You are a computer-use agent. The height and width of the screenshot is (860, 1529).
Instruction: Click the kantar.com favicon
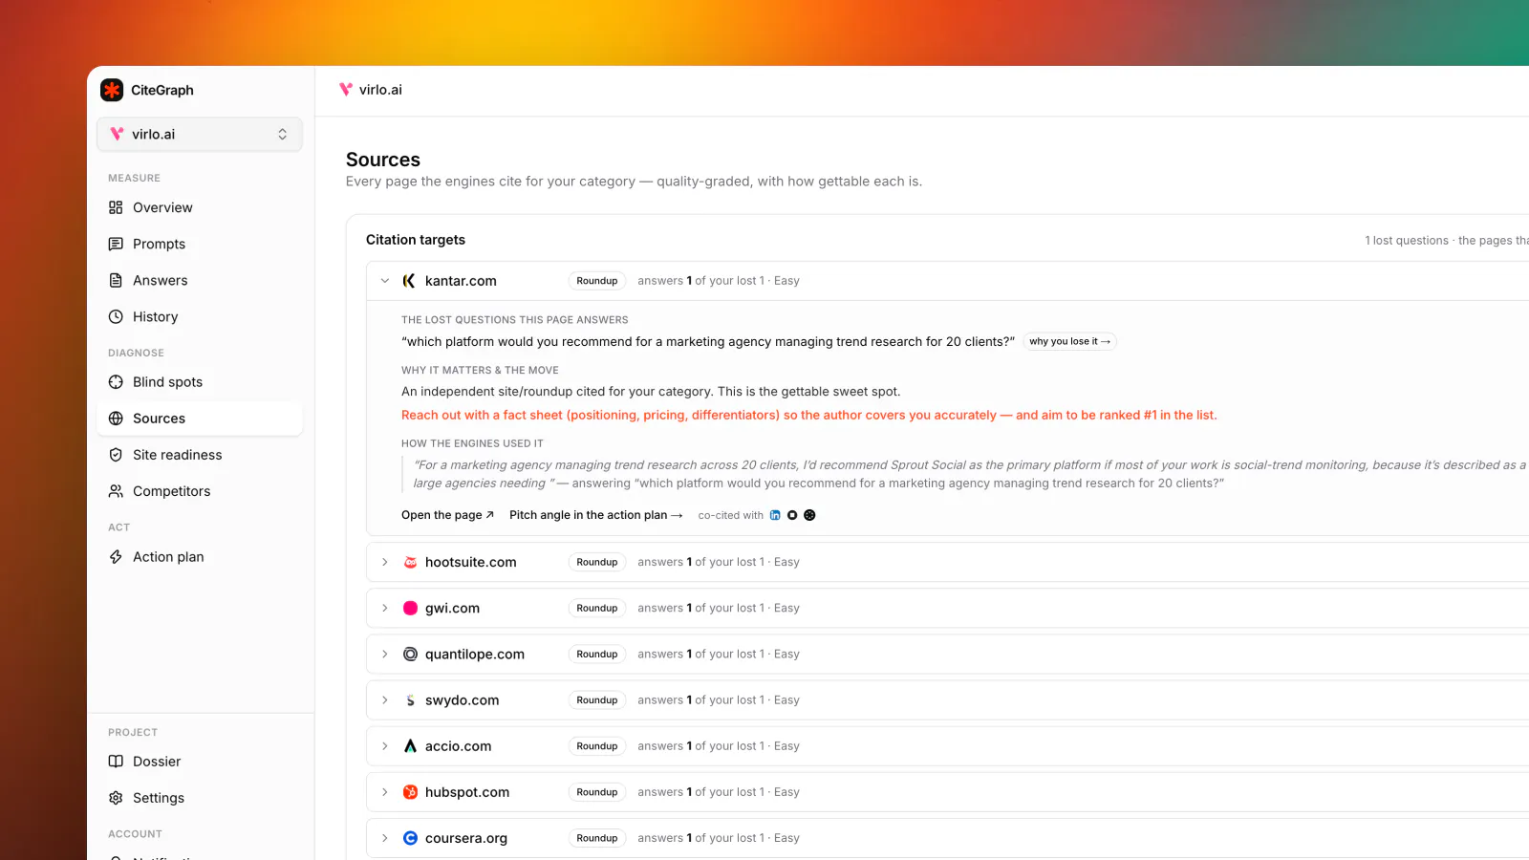coord(410,281)
